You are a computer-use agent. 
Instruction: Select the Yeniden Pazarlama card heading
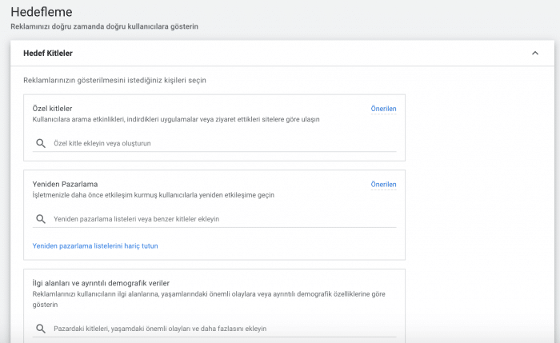pos(65,184)
